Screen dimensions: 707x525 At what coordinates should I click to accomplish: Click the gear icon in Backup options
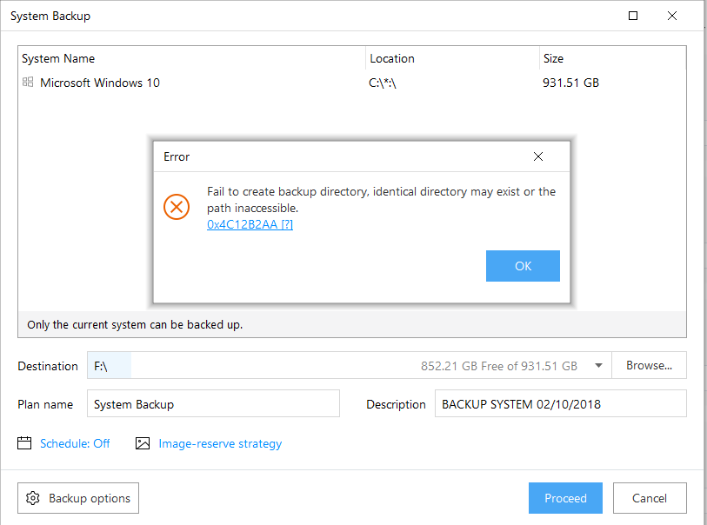click(x=32, y=498)
